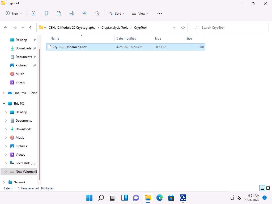The image size is (272, 204).
Task: Click the Paste clipboard icon
Action: [59, 13]
